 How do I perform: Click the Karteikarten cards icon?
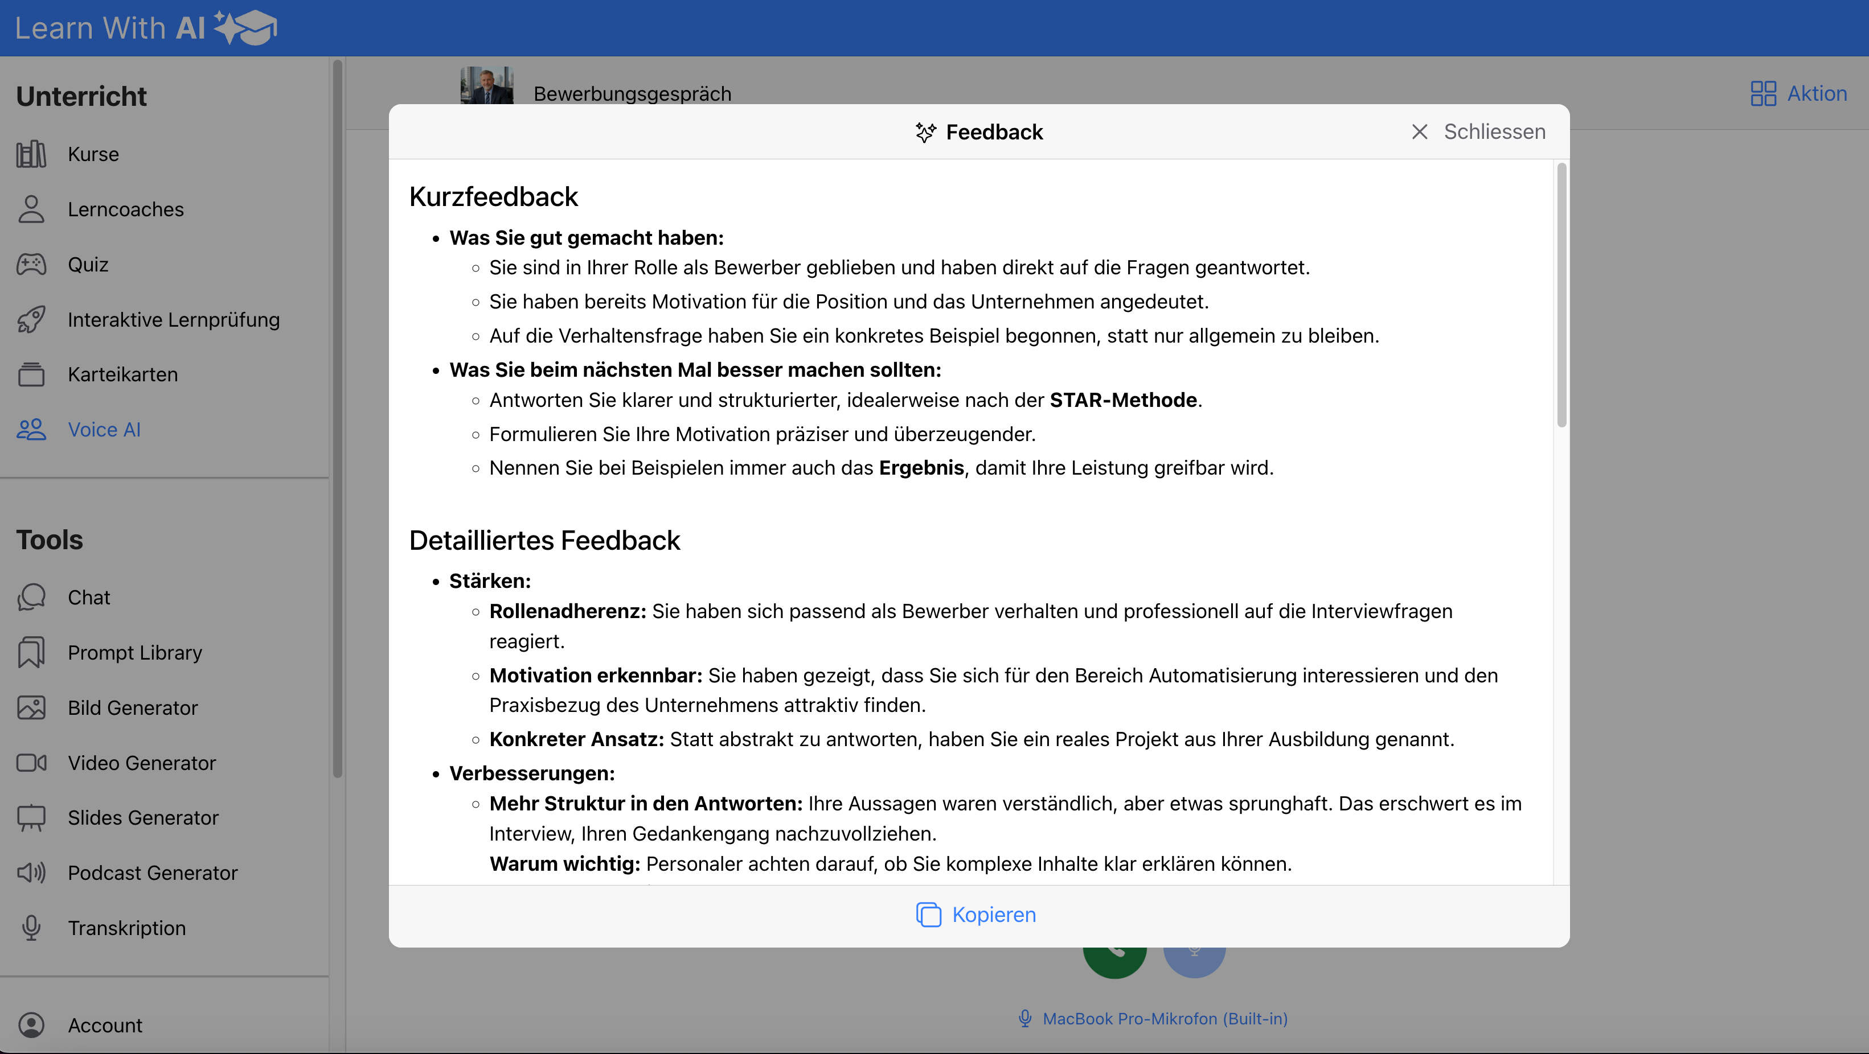31,375
